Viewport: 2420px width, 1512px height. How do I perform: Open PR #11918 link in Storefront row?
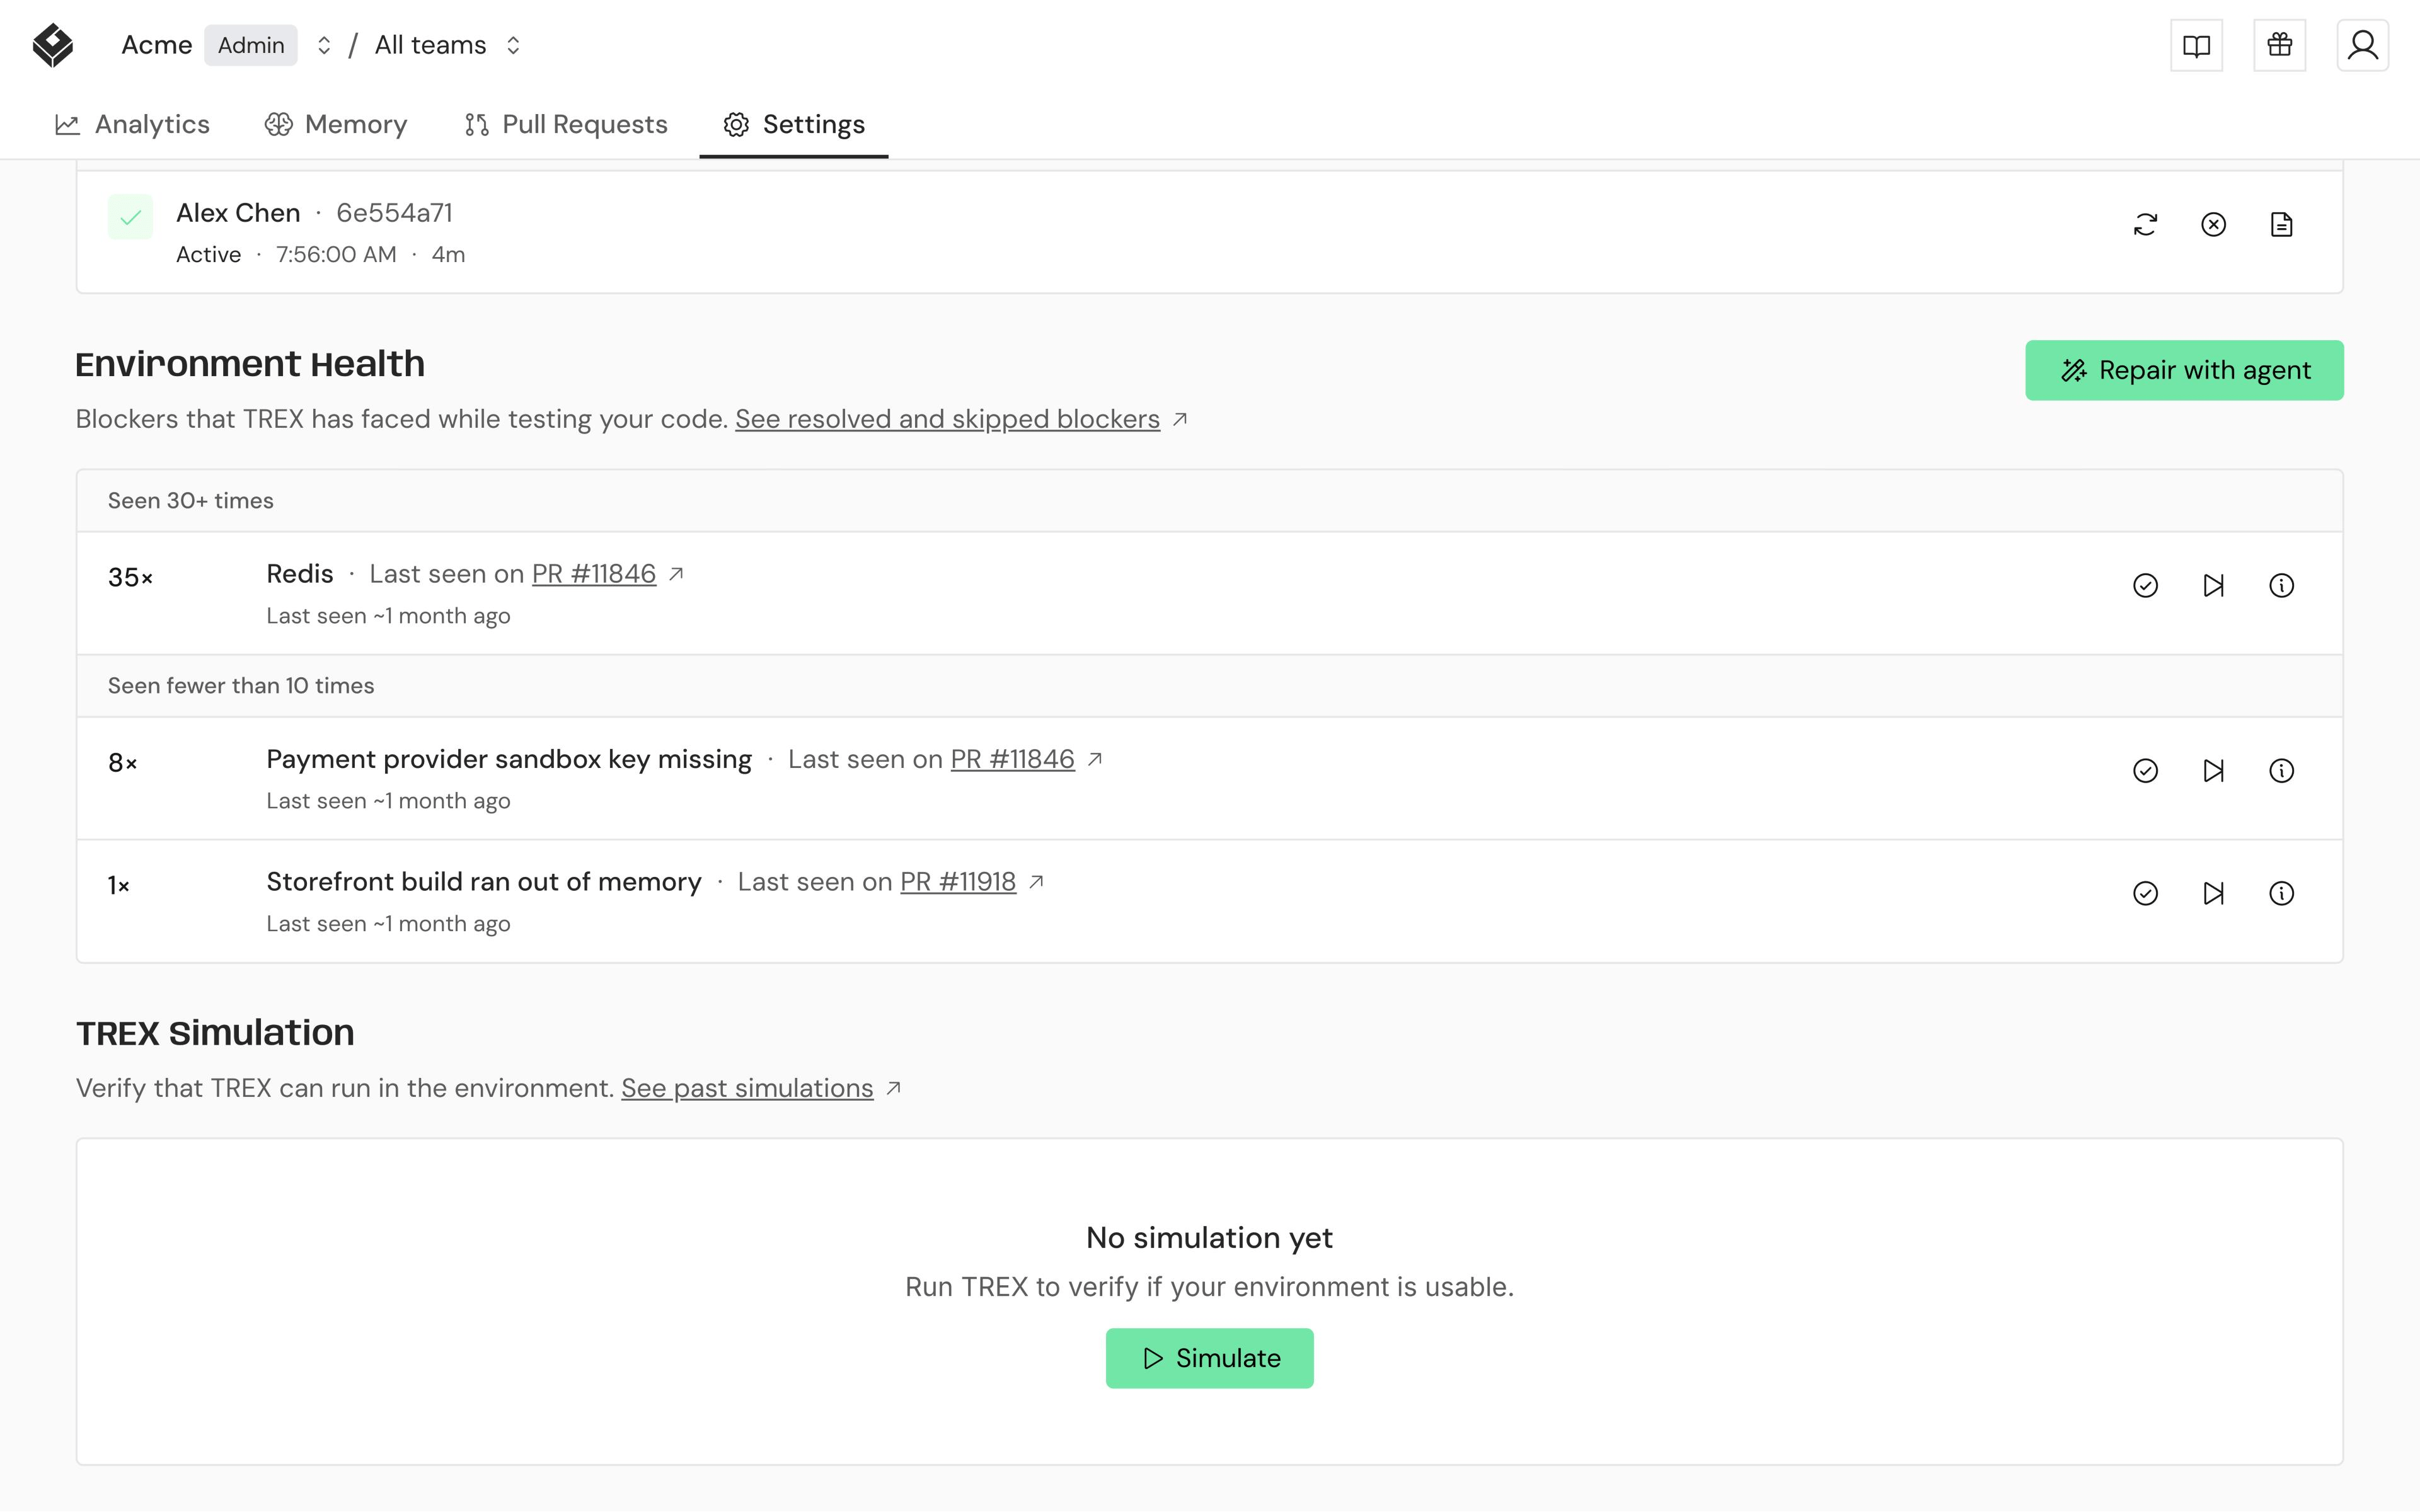pos(958,882)
